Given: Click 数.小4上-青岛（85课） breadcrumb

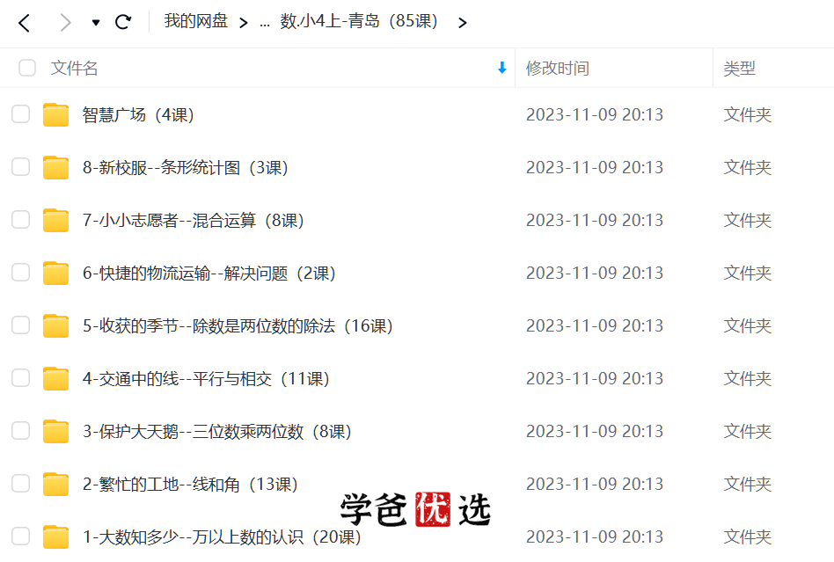Looking at the screenshot, I should click(x=359, y=21).
